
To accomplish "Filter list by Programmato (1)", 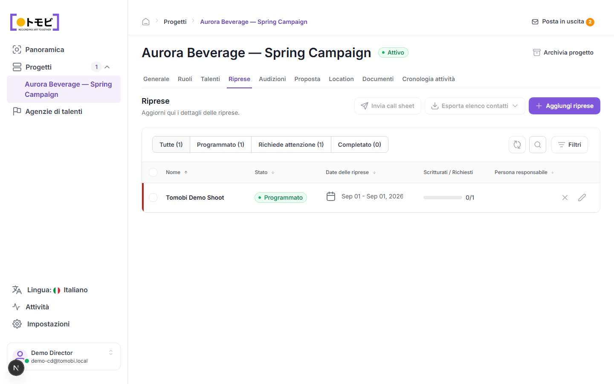I will coord(220,145).
